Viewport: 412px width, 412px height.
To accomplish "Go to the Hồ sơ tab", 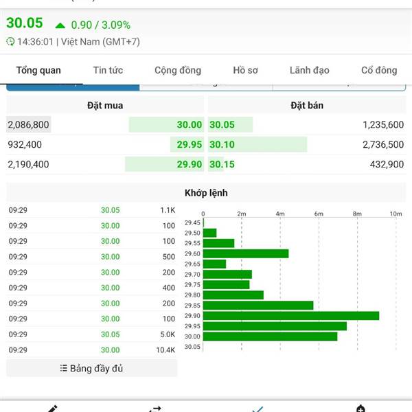I will tap(245, 70).
